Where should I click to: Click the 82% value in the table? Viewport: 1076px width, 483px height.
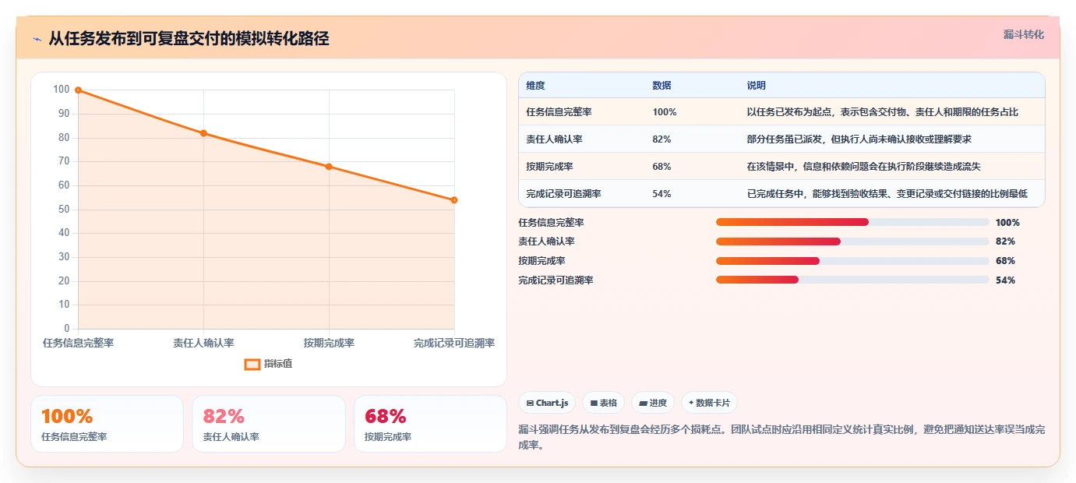click(x=661, y=139)
